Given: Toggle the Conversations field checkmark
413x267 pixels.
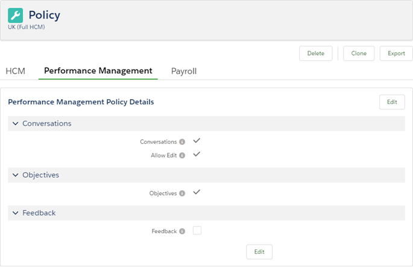Looking at the screenshot, I should point(197,141).
